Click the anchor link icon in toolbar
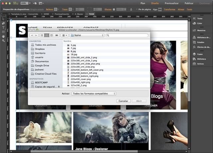 131,9
